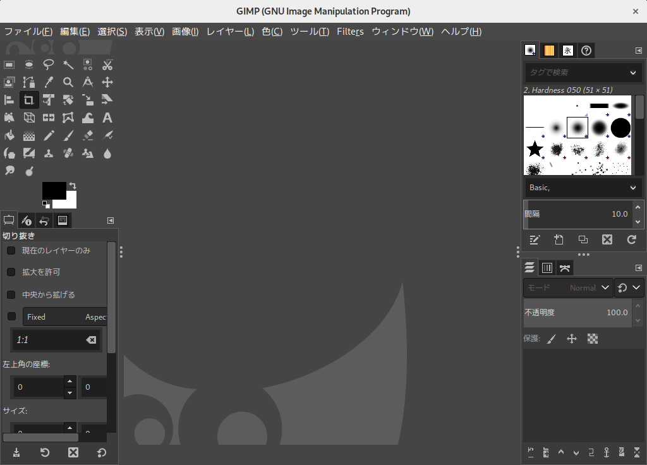Viewport: 647px width, 465px height.
Task: Open the brushes dock tab menu arrow
Action: [638, 51]
